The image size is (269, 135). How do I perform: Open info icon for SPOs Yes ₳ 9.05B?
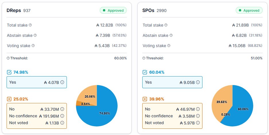(x=198, y=82)
